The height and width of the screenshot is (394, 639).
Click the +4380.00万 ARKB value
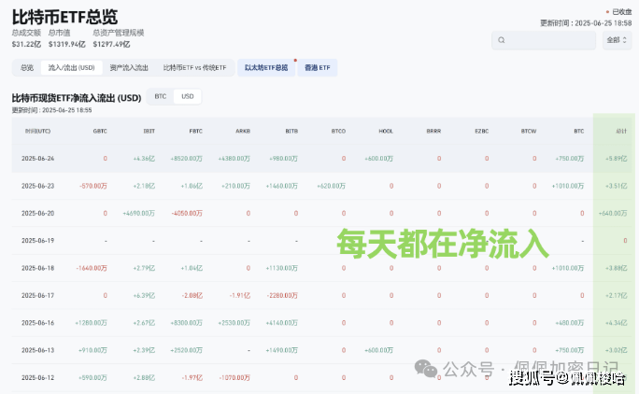(234, 159)
